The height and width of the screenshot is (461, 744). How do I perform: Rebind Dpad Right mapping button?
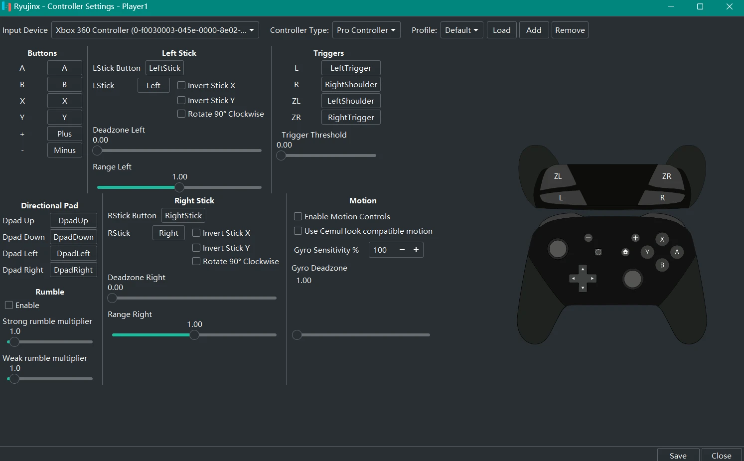click(73, 270)
